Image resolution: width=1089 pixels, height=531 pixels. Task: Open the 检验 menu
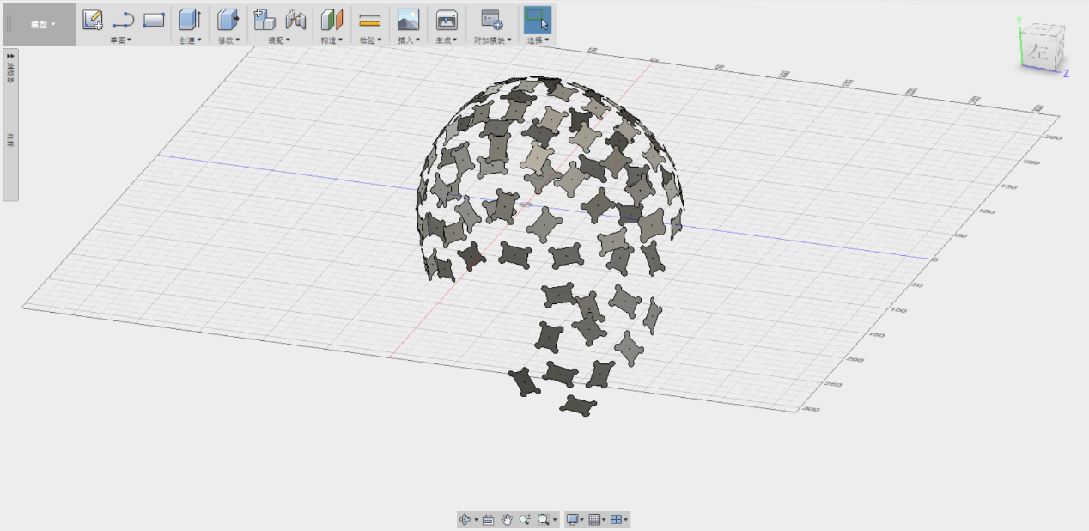[x=370, y=40]
